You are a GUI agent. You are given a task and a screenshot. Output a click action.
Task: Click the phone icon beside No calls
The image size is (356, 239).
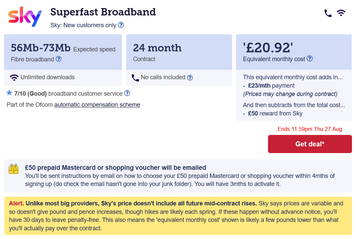point(135,78)
